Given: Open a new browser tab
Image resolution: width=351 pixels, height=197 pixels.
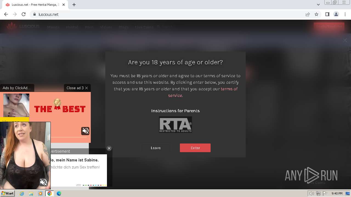Looking at the screenshot, I should pyautogui.click(x=74, y=5).
